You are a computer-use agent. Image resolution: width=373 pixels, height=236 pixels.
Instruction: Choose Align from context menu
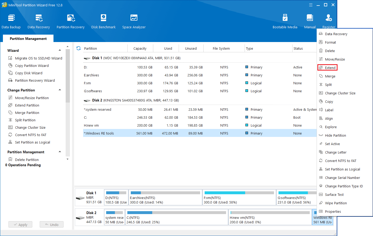coord(345,118)
